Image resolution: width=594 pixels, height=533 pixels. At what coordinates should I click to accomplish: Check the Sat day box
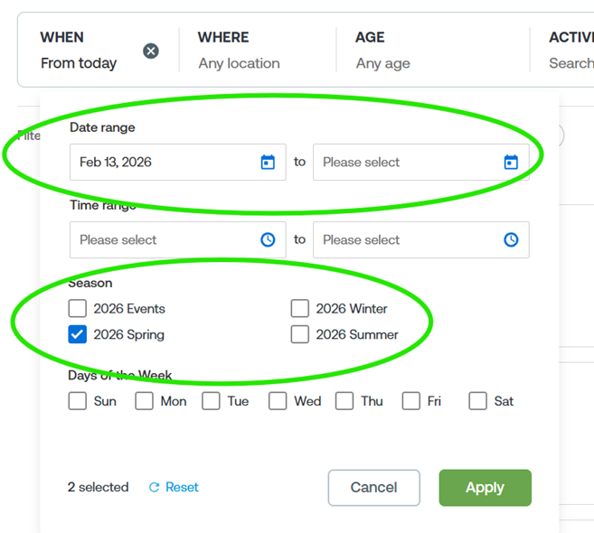pyautogui.click(x=478, y=401)
